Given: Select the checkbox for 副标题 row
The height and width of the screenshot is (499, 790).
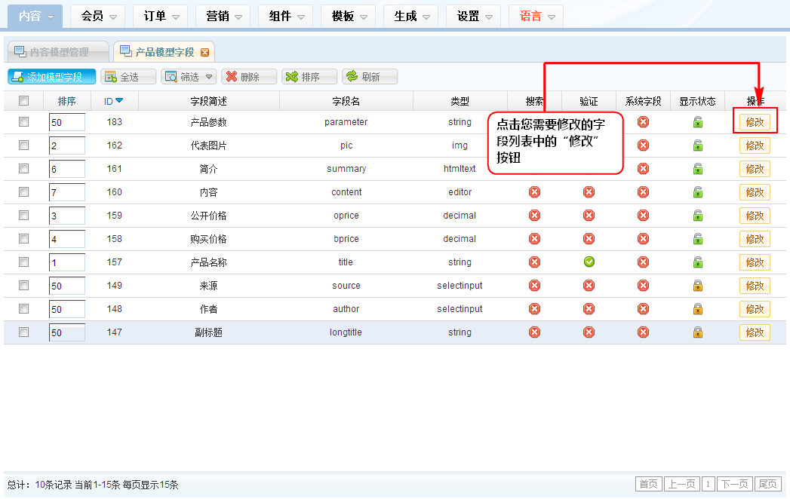Looking at the screenshot, I should click(x=23, y=332).
